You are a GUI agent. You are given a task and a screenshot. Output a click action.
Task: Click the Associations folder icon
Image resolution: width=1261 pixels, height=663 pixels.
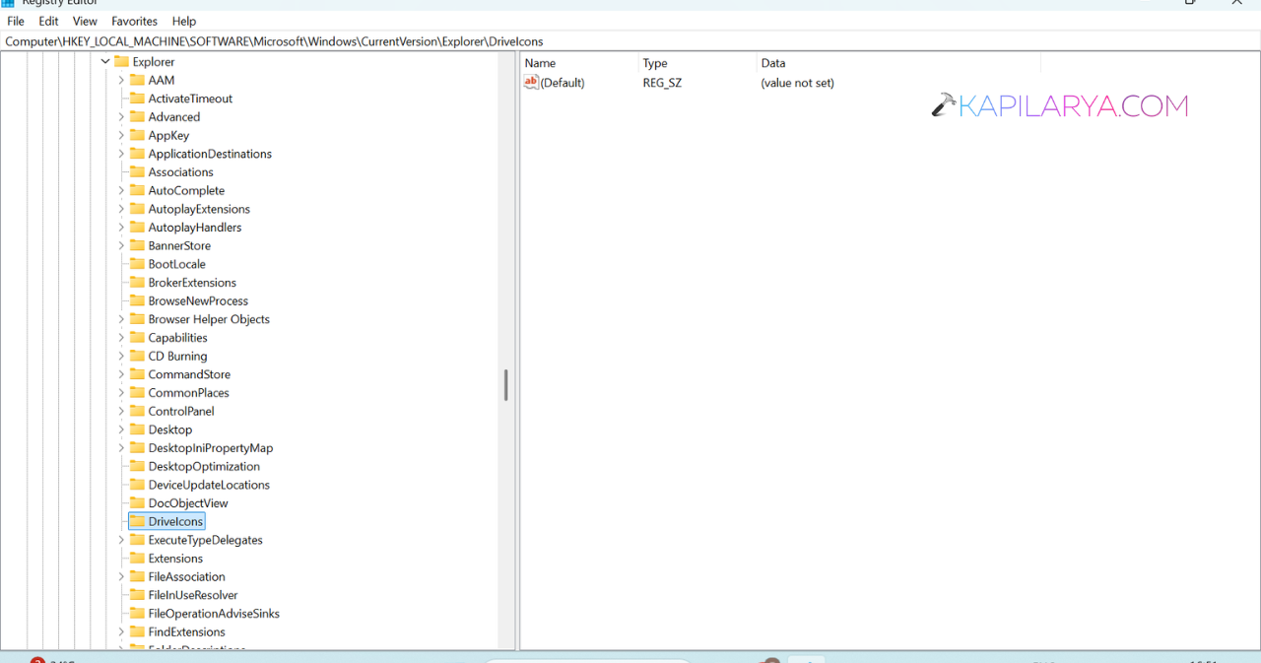pos(138,172)
